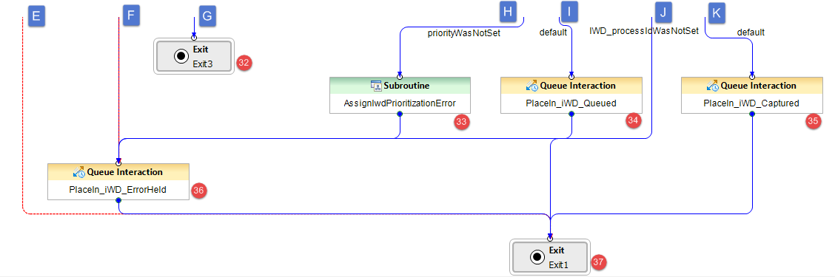
Task: Click the Exit3 name text
Action: (x=202, y=64)
